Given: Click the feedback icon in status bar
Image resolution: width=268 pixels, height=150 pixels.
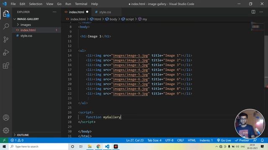Looking at the screenshot, I should click(x=255, y=140).
